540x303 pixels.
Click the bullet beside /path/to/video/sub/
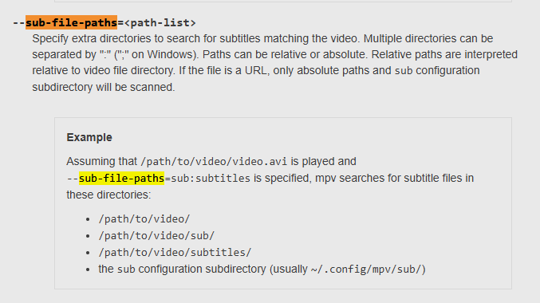coord(88,236)
